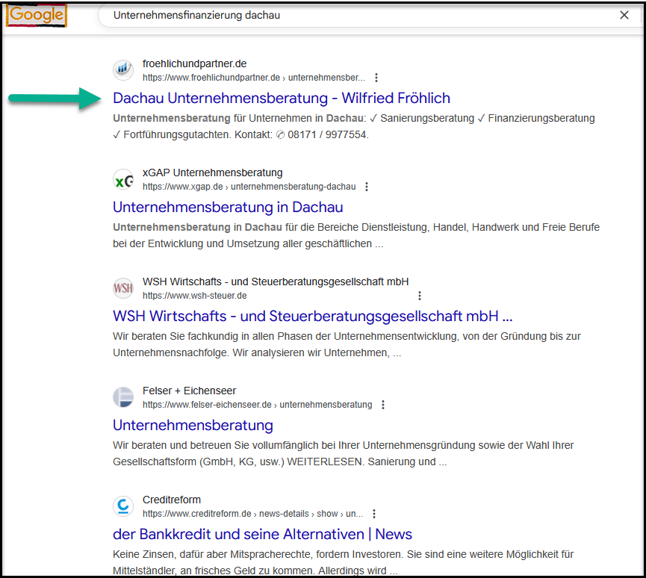This screenshot has width=646, height=578.
Task: Clear the search query with X
Action: pos(624,16)
